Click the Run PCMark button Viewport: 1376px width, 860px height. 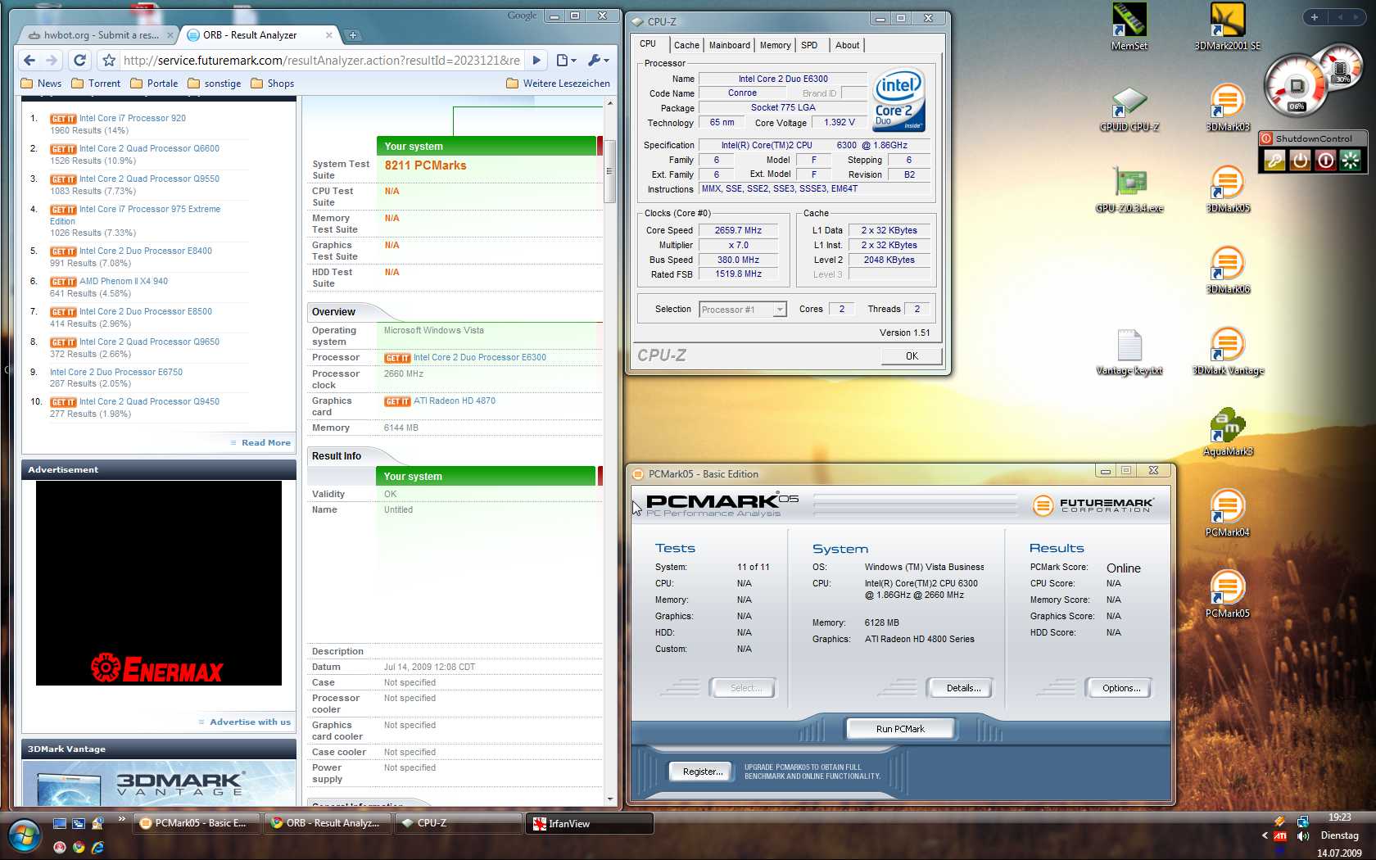[x=900, y=729]
